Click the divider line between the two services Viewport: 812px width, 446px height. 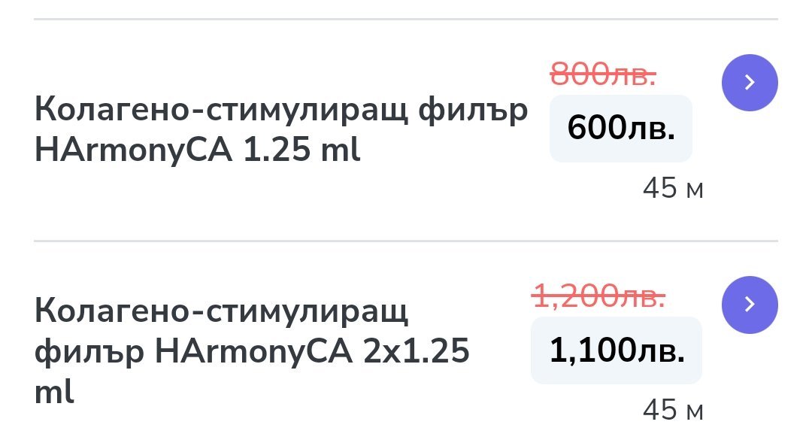[406, 241]
